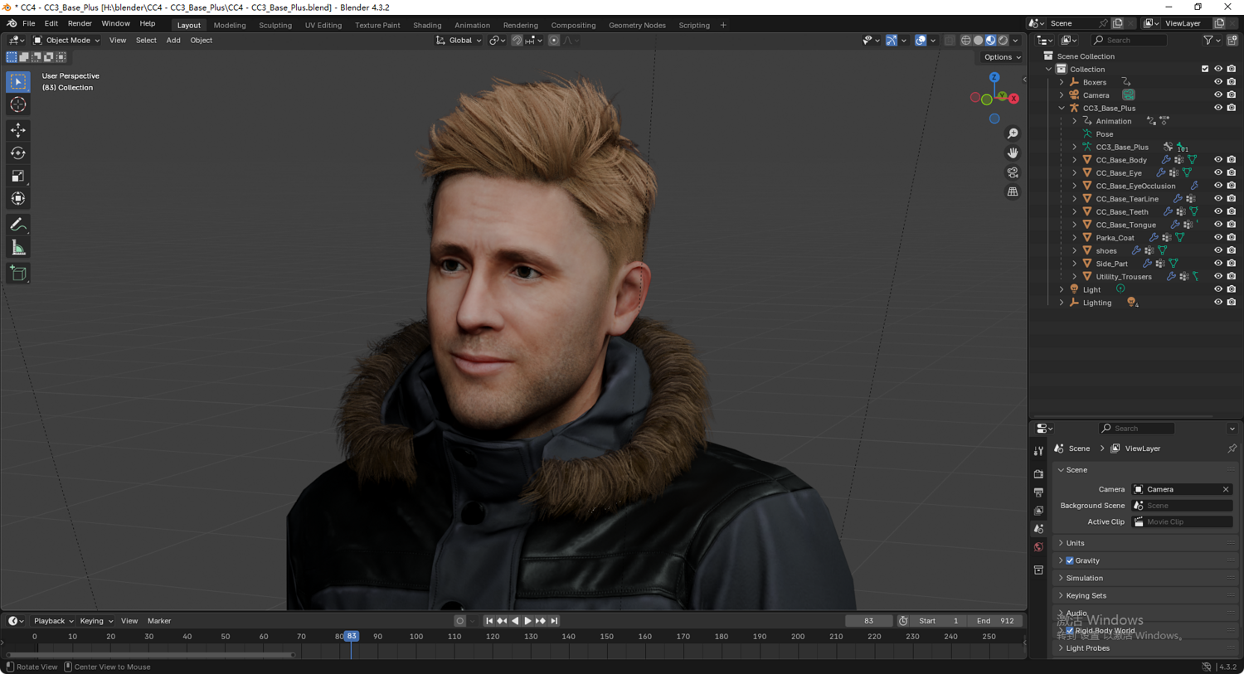Select the Cursor tool in the toolbar
Viewport: 1244px width, 674px height.
coord(17,104)
